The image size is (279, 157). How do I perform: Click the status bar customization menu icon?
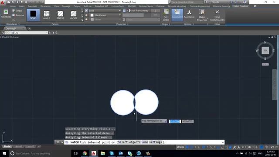coord(277,147)
